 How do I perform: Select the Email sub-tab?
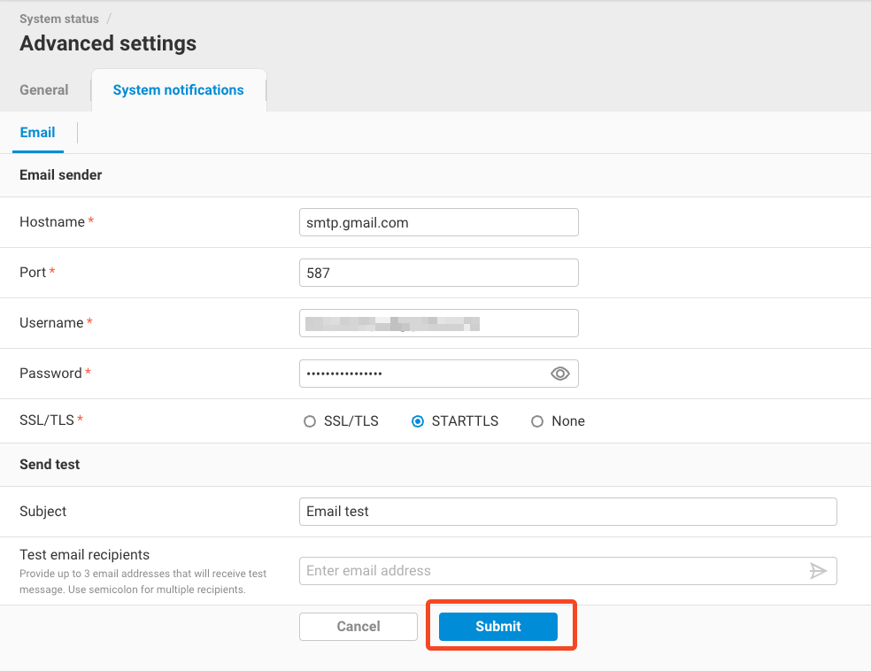coord(37,133)
